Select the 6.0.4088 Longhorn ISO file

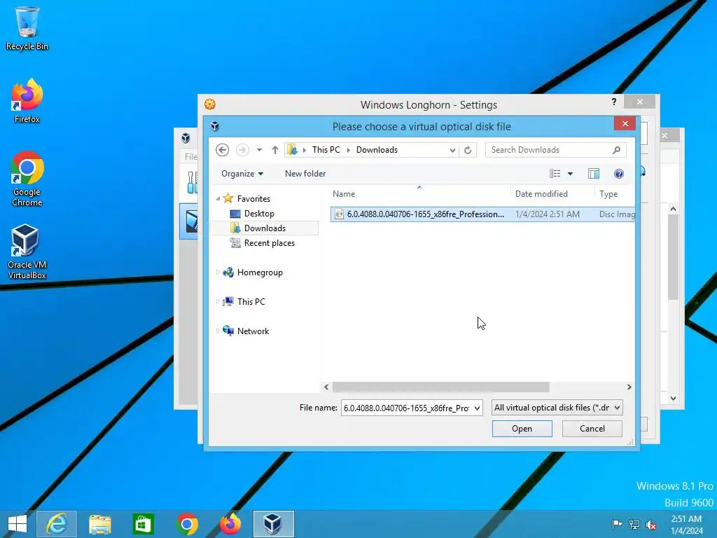click(482, 214)
